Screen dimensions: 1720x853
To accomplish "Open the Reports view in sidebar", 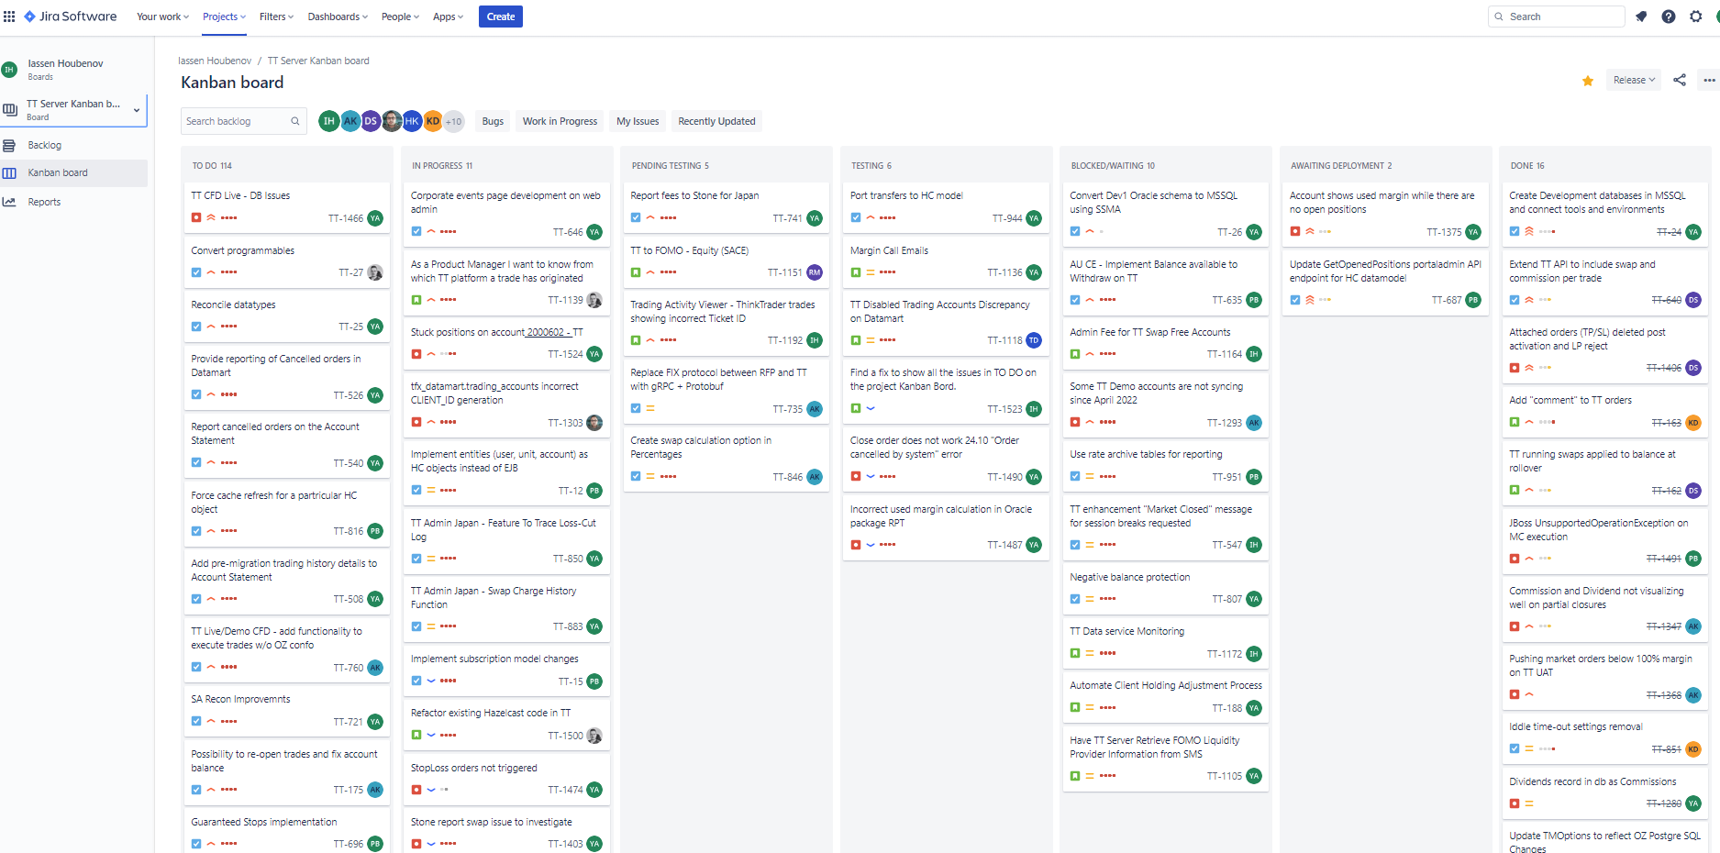I will (44, 201).
